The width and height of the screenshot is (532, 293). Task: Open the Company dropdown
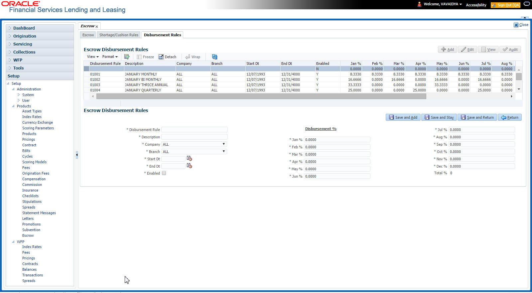pos(194,144)
